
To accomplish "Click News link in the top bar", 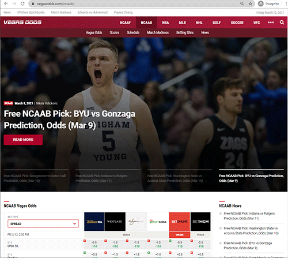I will tap(7, 12).
